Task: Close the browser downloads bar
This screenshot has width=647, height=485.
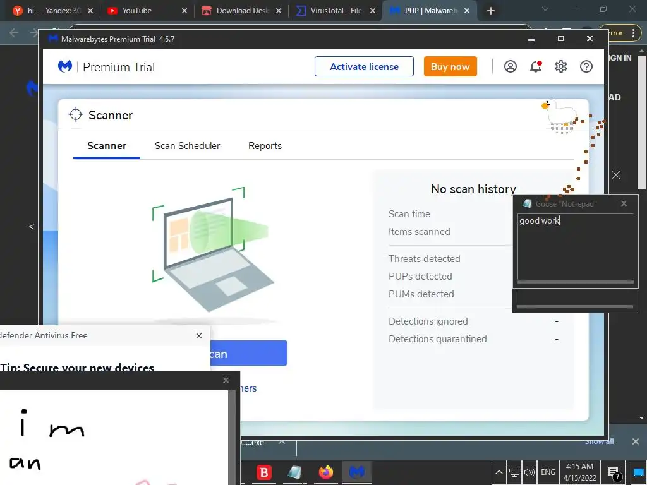Action: pyautogui.click(x=636, y=441)
